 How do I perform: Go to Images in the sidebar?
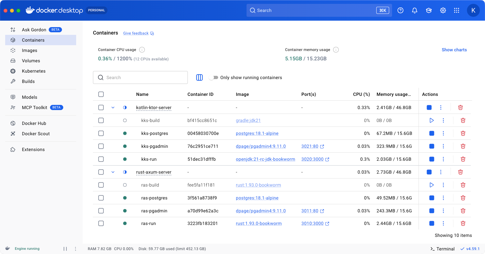point(41,50)
